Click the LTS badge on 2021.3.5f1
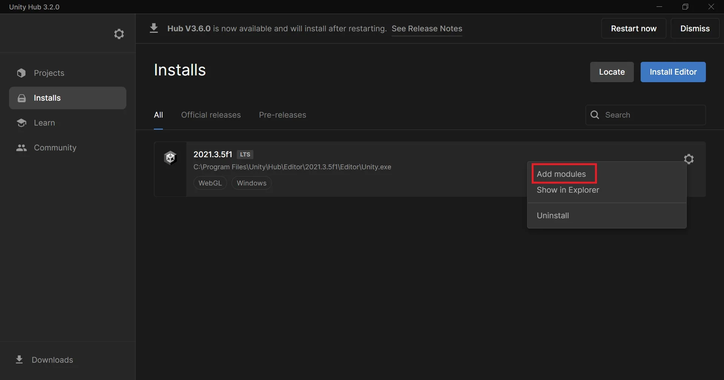Screen dimensions: 724x380 245,155
